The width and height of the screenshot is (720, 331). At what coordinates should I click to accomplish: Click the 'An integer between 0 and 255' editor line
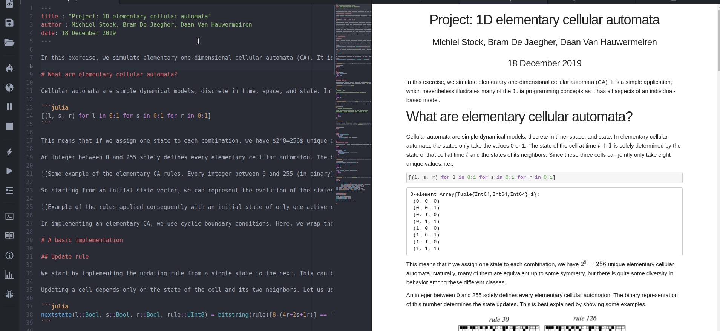point(187,157)
